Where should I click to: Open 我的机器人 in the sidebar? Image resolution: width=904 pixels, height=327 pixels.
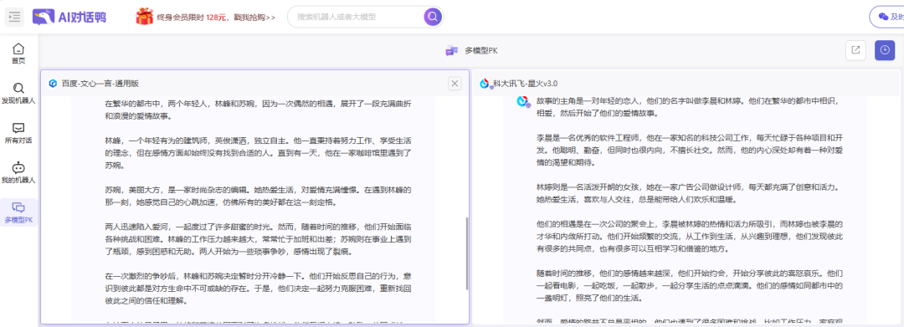pyautogui.click(x=18, y=173)
